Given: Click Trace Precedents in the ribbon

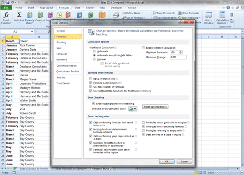Looking at the screenshot, I should click(x=164, y=13).
